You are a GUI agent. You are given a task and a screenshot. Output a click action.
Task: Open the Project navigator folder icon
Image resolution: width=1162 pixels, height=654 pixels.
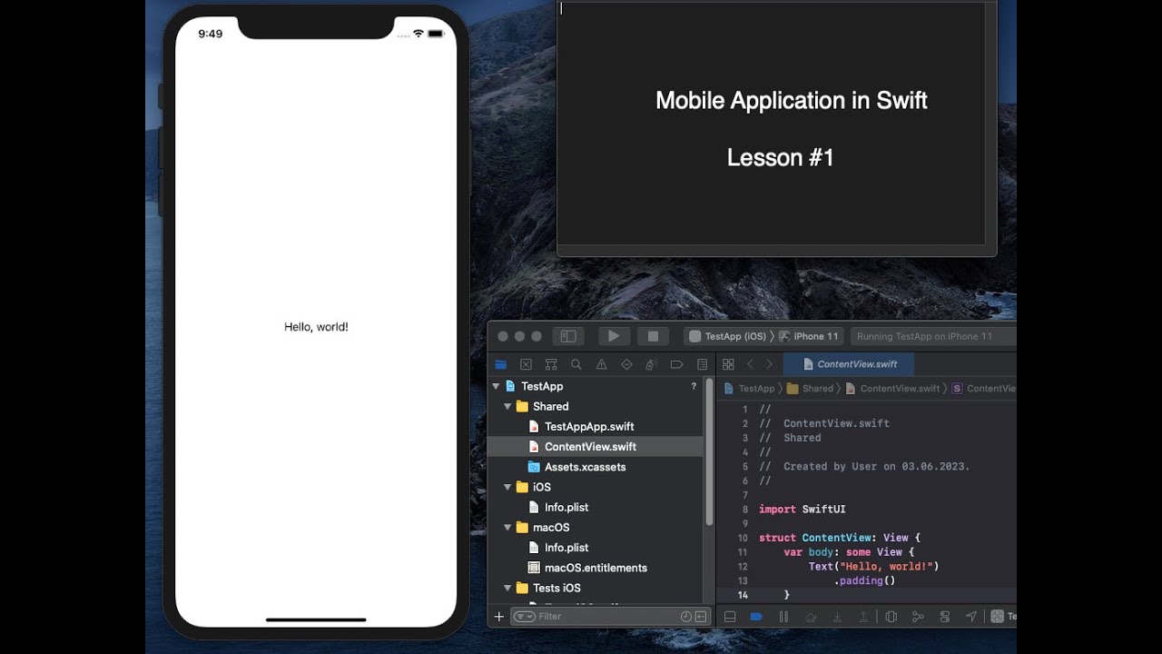[500, 364]
